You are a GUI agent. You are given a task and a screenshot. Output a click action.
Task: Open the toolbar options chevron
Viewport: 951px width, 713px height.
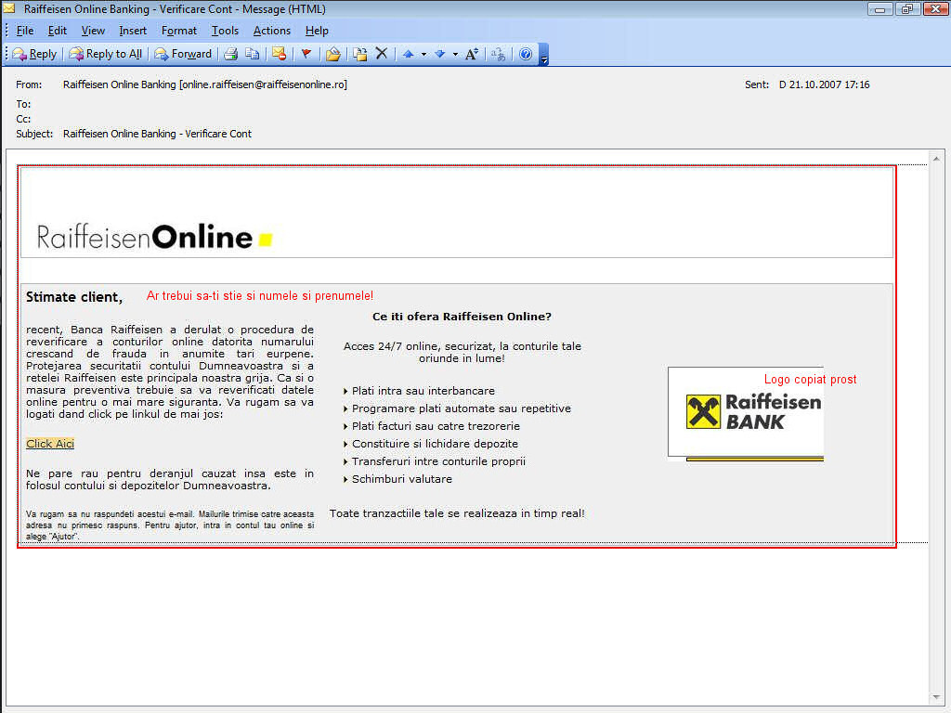(544, 56)
